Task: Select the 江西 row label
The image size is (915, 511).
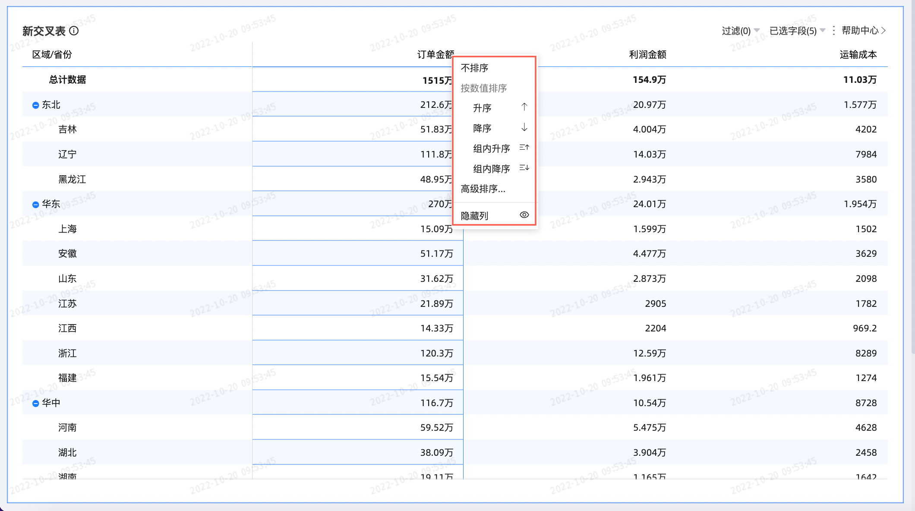Action: click(67, 328)
